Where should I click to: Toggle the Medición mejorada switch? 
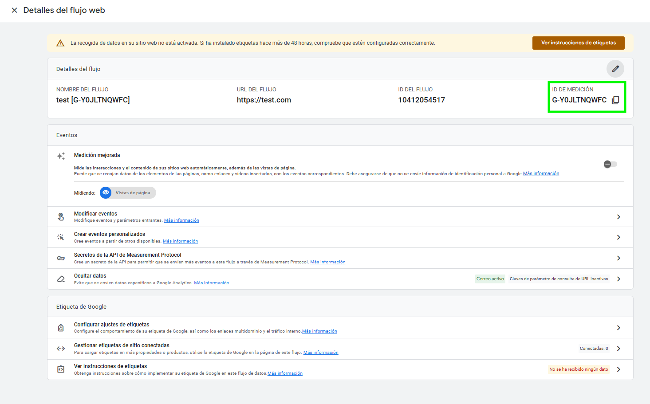tap(610, 165)
